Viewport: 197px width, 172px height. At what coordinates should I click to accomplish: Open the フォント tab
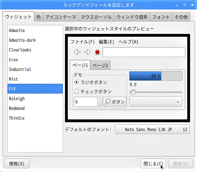[161, 17]
